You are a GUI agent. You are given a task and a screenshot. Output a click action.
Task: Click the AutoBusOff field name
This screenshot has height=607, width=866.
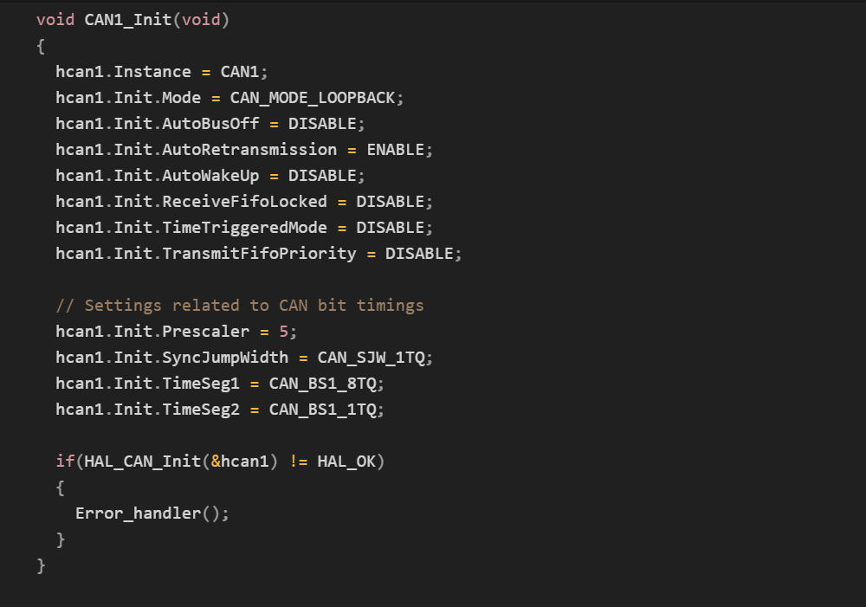pyautogui.click(x=210, y=123)
